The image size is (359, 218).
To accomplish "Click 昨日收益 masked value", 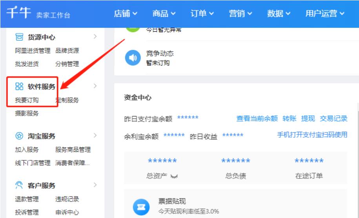I will tap(233, 135).
